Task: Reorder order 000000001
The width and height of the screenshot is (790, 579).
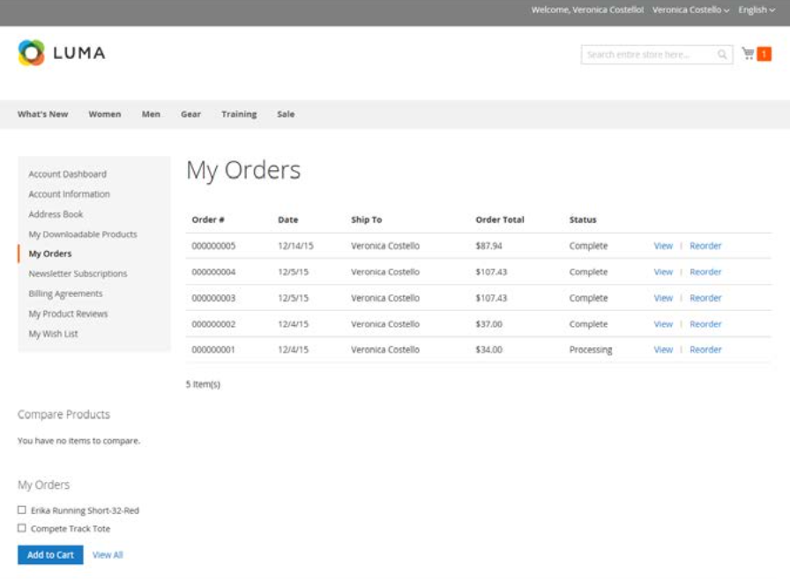Action: [705, 349]
